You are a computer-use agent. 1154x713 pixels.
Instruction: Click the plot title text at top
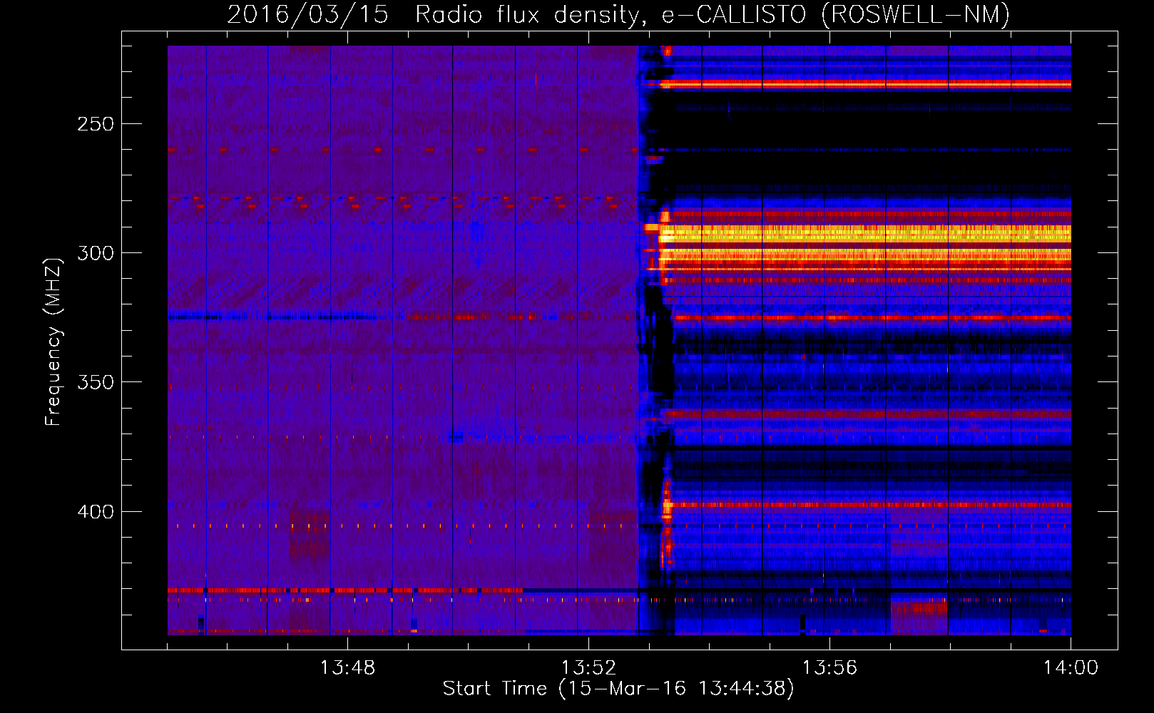tap(618, 14)
